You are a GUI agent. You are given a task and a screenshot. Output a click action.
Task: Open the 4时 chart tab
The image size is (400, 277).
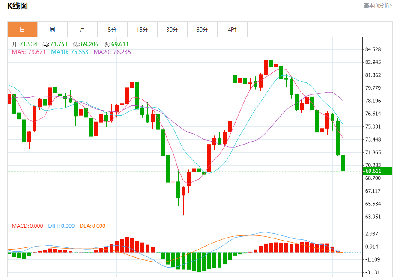point(232,30)
